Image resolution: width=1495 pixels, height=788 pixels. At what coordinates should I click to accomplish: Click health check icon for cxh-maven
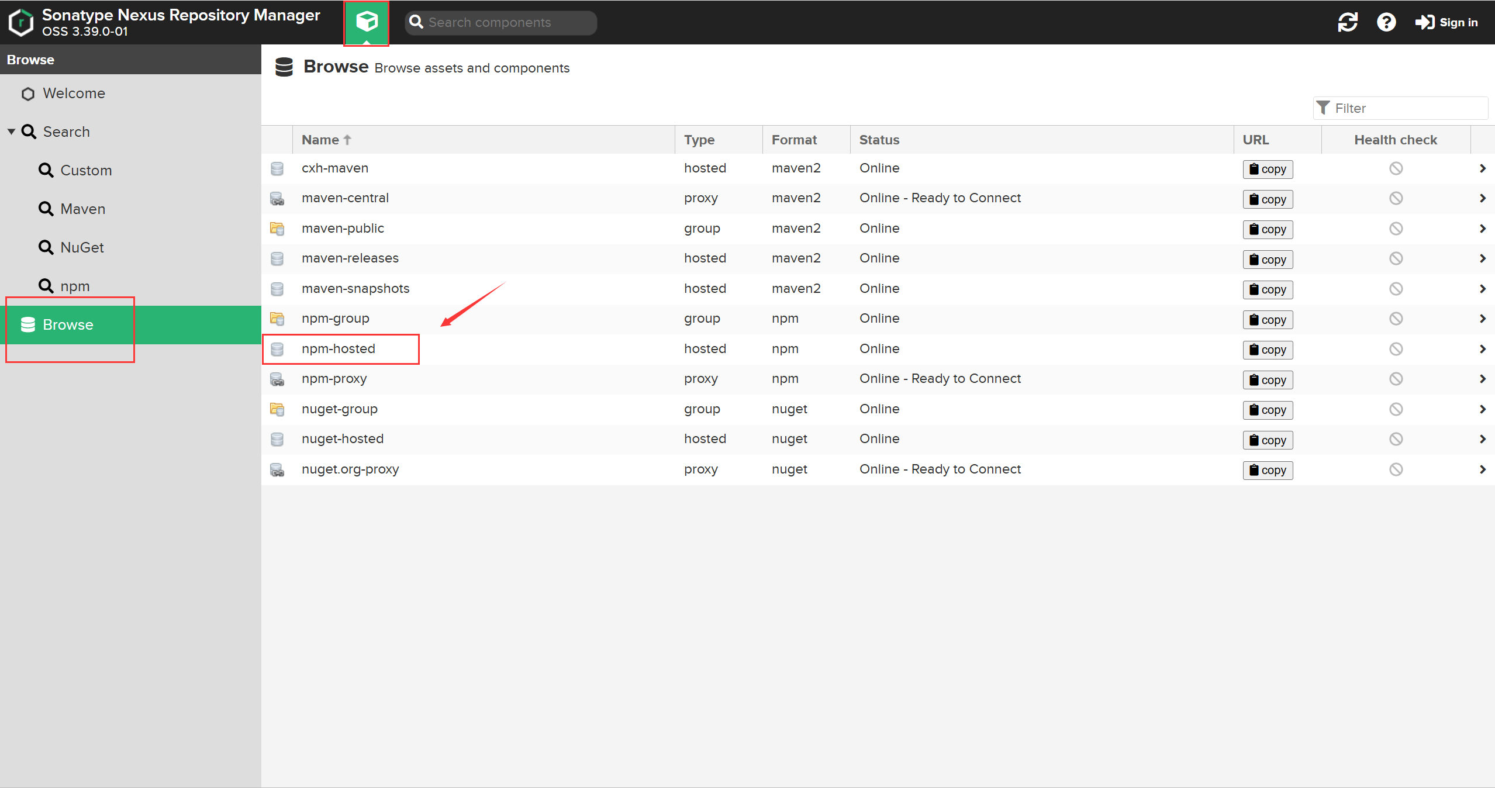coord(1396,168)
